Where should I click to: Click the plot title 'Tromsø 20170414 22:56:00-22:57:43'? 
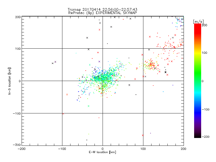[102, 9]
